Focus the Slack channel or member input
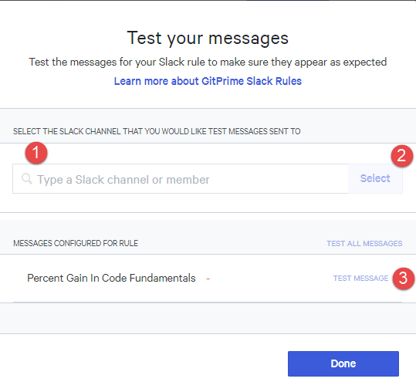The width and height of the screenshot is (416, 392). (x=181, y=179)
